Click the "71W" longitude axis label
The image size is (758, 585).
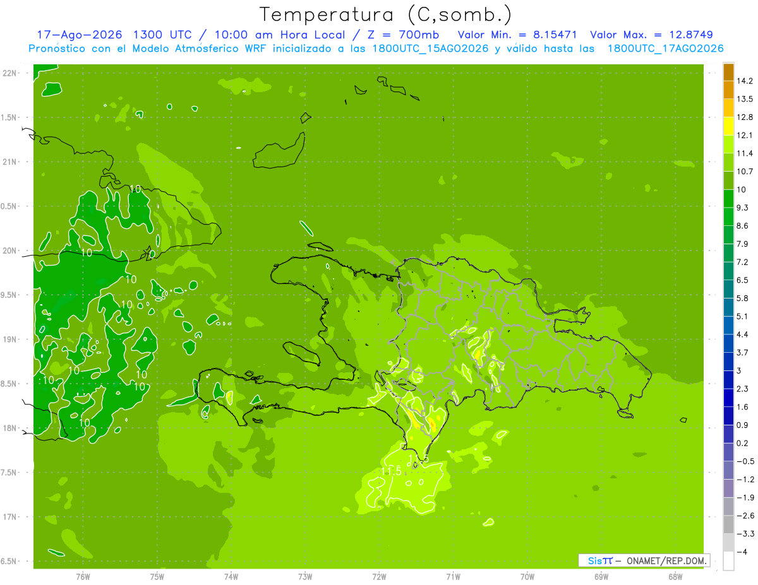click(x=453, y=576)
